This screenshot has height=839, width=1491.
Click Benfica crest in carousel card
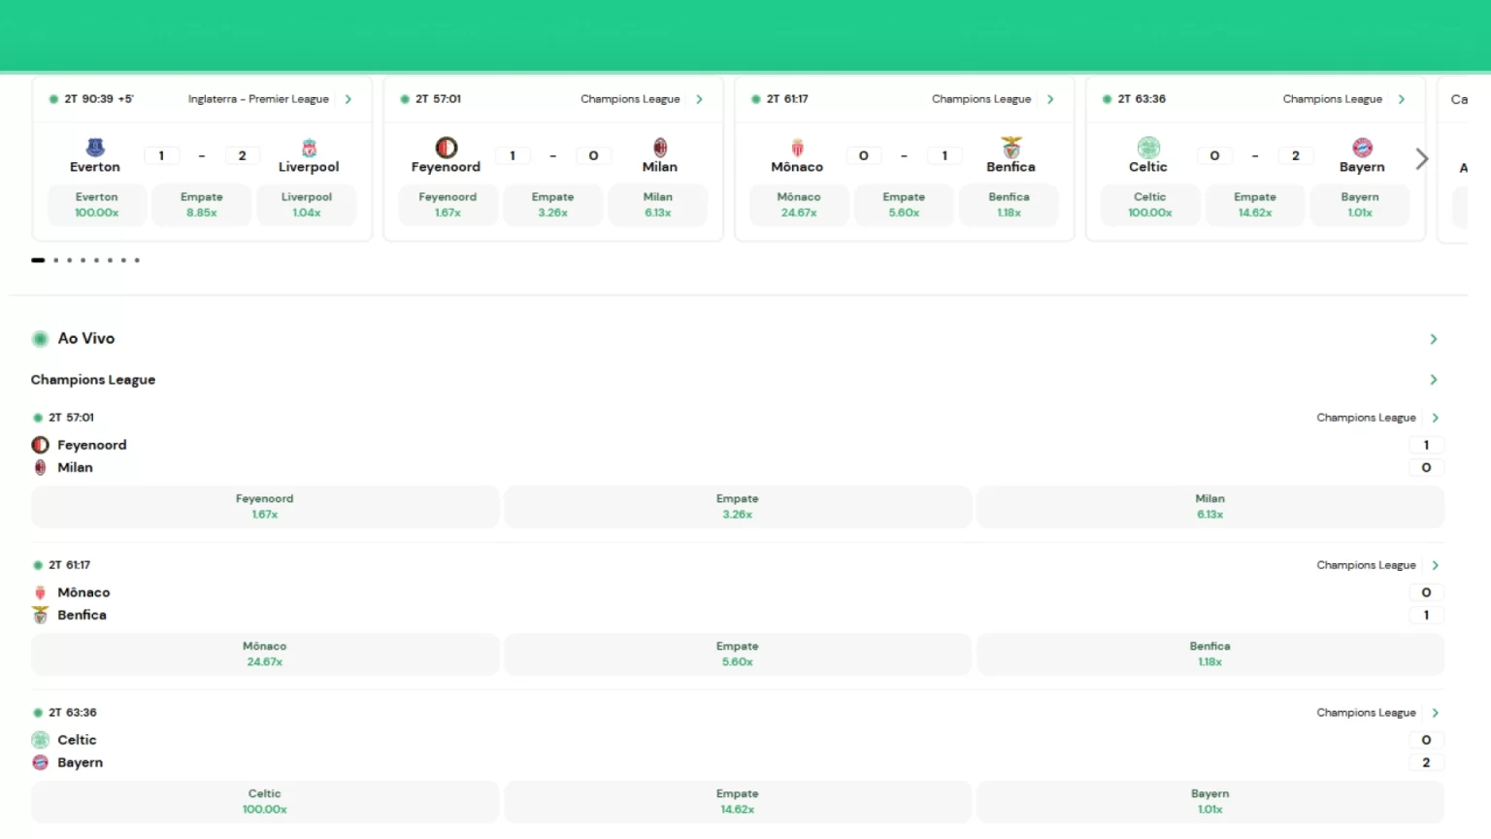tap(1011, 147)
